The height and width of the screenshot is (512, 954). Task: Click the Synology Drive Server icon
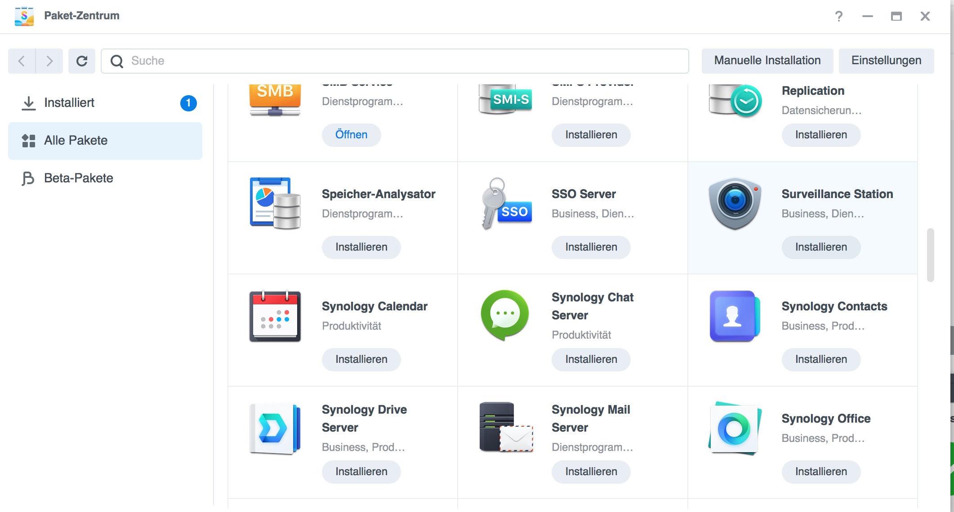275,428
